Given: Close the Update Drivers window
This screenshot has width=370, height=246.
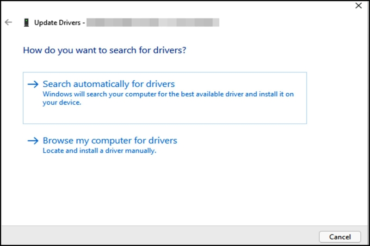Looking at the screenshot, I should click(x=358, y=6).
